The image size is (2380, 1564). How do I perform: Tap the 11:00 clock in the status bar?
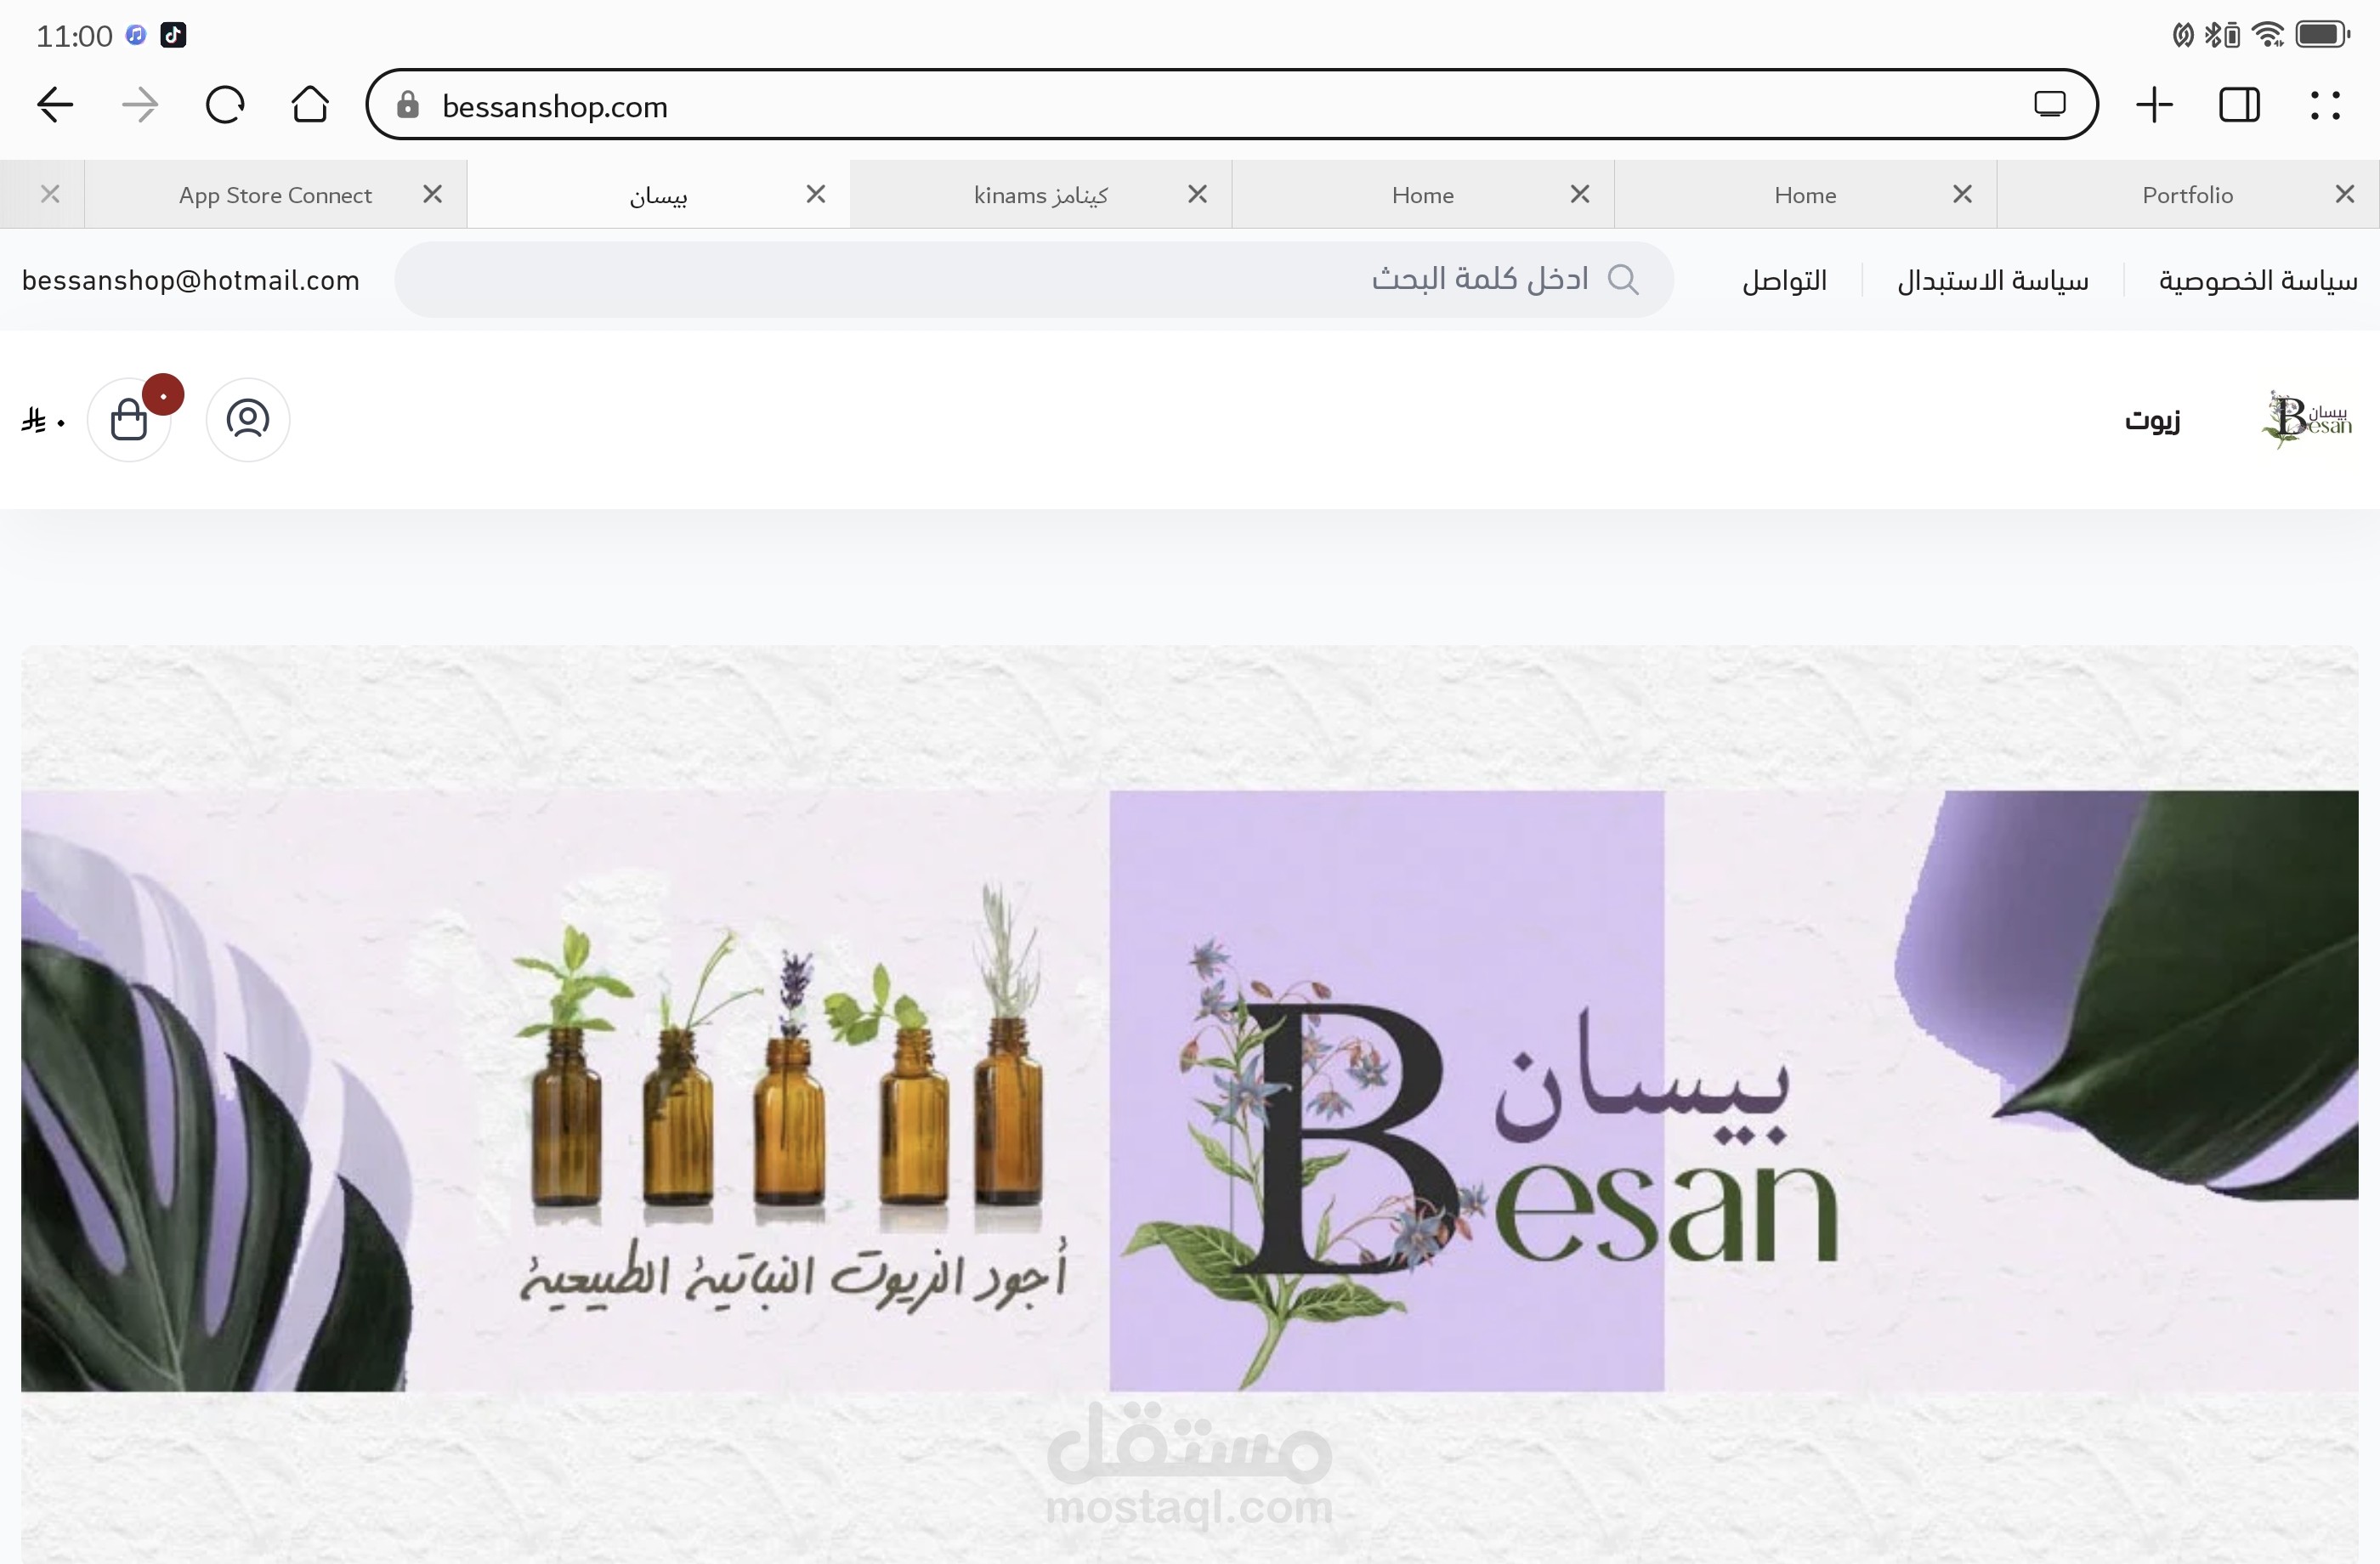point(74,36)
